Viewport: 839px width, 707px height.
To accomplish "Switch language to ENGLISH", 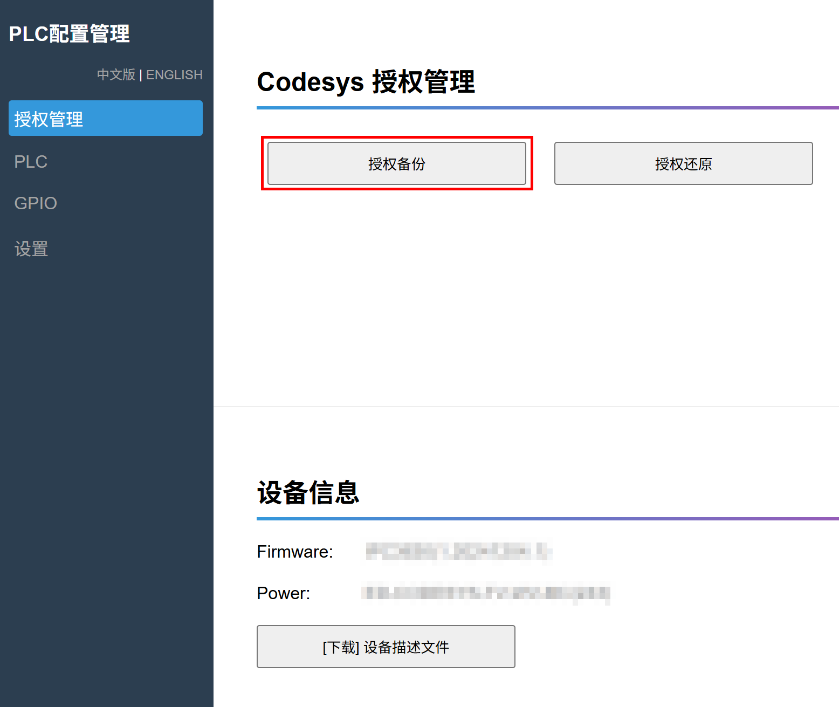I will [x=174, y=74].
